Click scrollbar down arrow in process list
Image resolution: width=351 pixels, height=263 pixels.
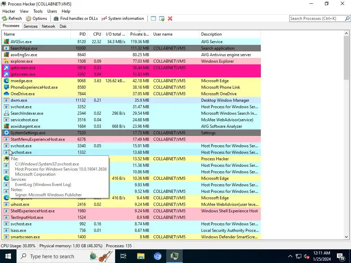coord(346,237)
